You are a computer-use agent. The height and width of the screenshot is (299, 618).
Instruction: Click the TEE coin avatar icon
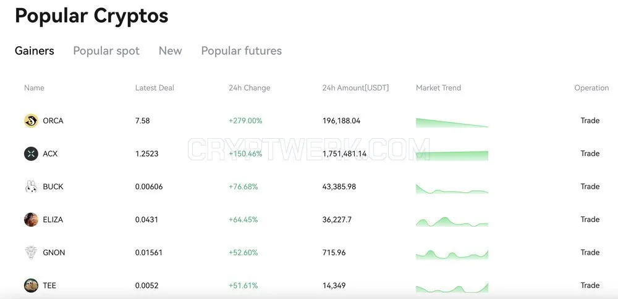(x=31, y=285)
